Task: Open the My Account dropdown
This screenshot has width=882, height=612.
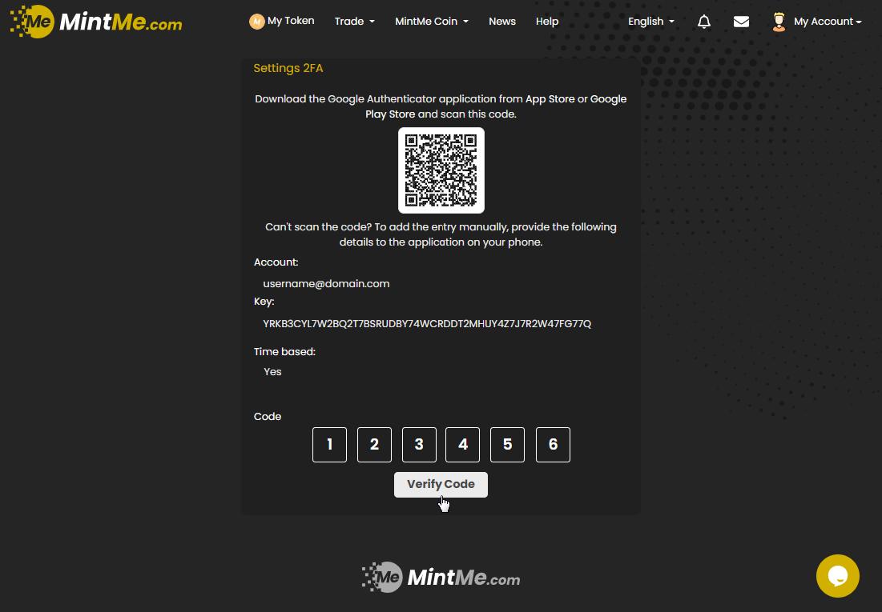Action: [828, 22]
